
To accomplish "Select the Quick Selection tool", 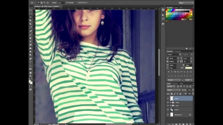I will tap(31, 21).
